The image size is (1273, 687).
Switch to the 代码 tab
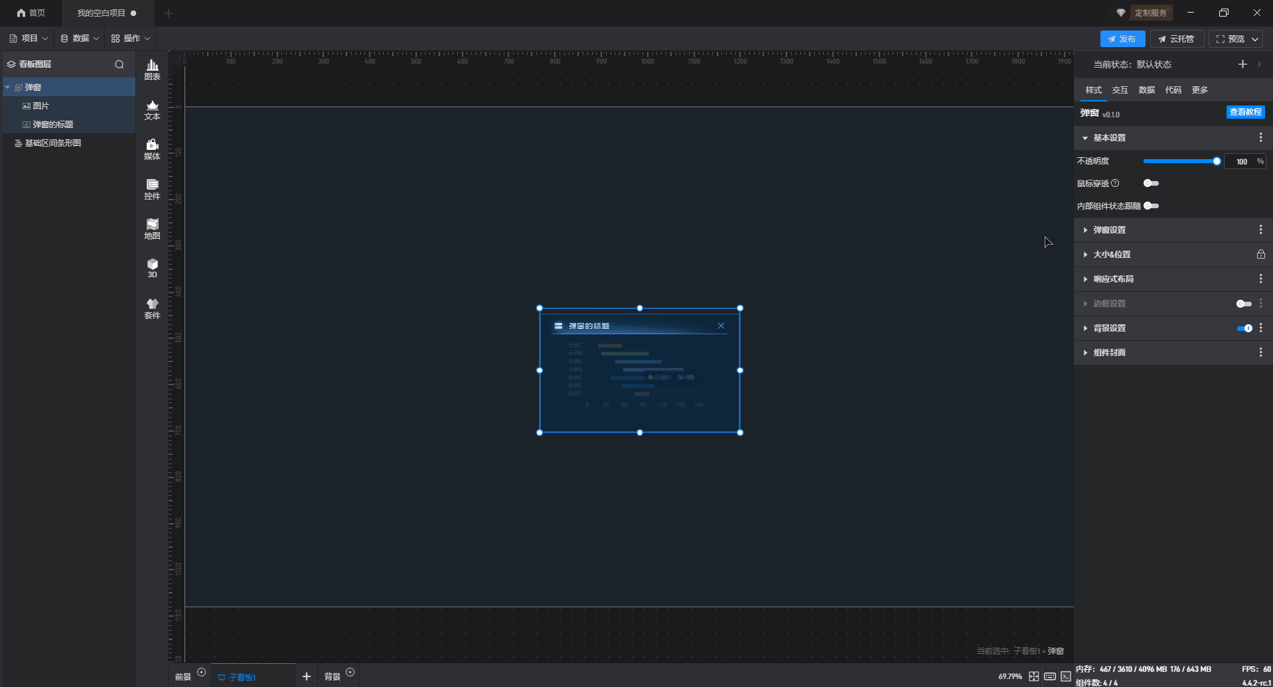(1173, 90)
